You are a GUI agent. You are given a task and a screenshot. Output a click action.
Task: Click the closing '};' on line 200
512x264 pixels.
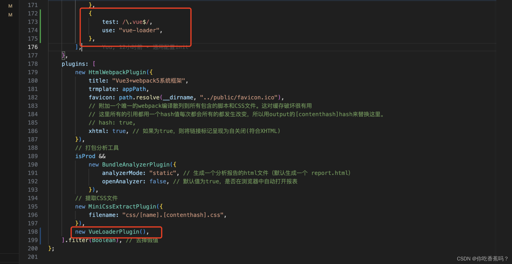pyautogui.click(x=51, y=249)
